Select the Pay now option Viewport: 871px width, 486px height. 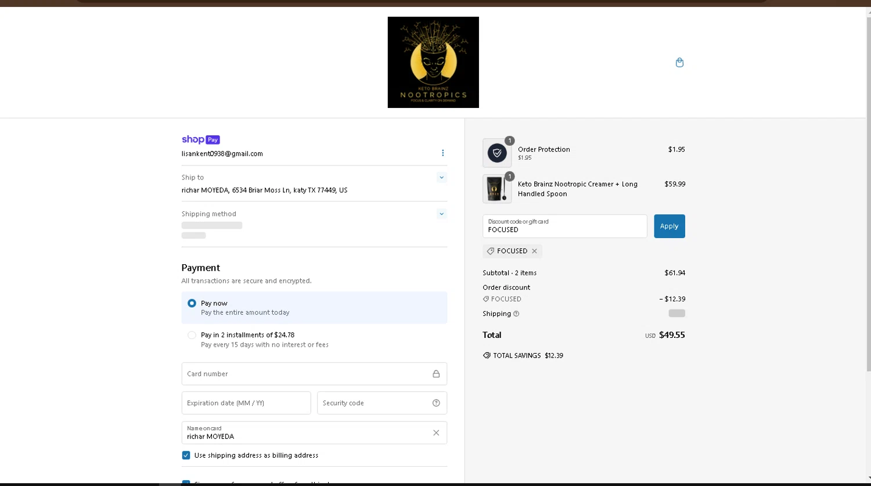(314, 308)
